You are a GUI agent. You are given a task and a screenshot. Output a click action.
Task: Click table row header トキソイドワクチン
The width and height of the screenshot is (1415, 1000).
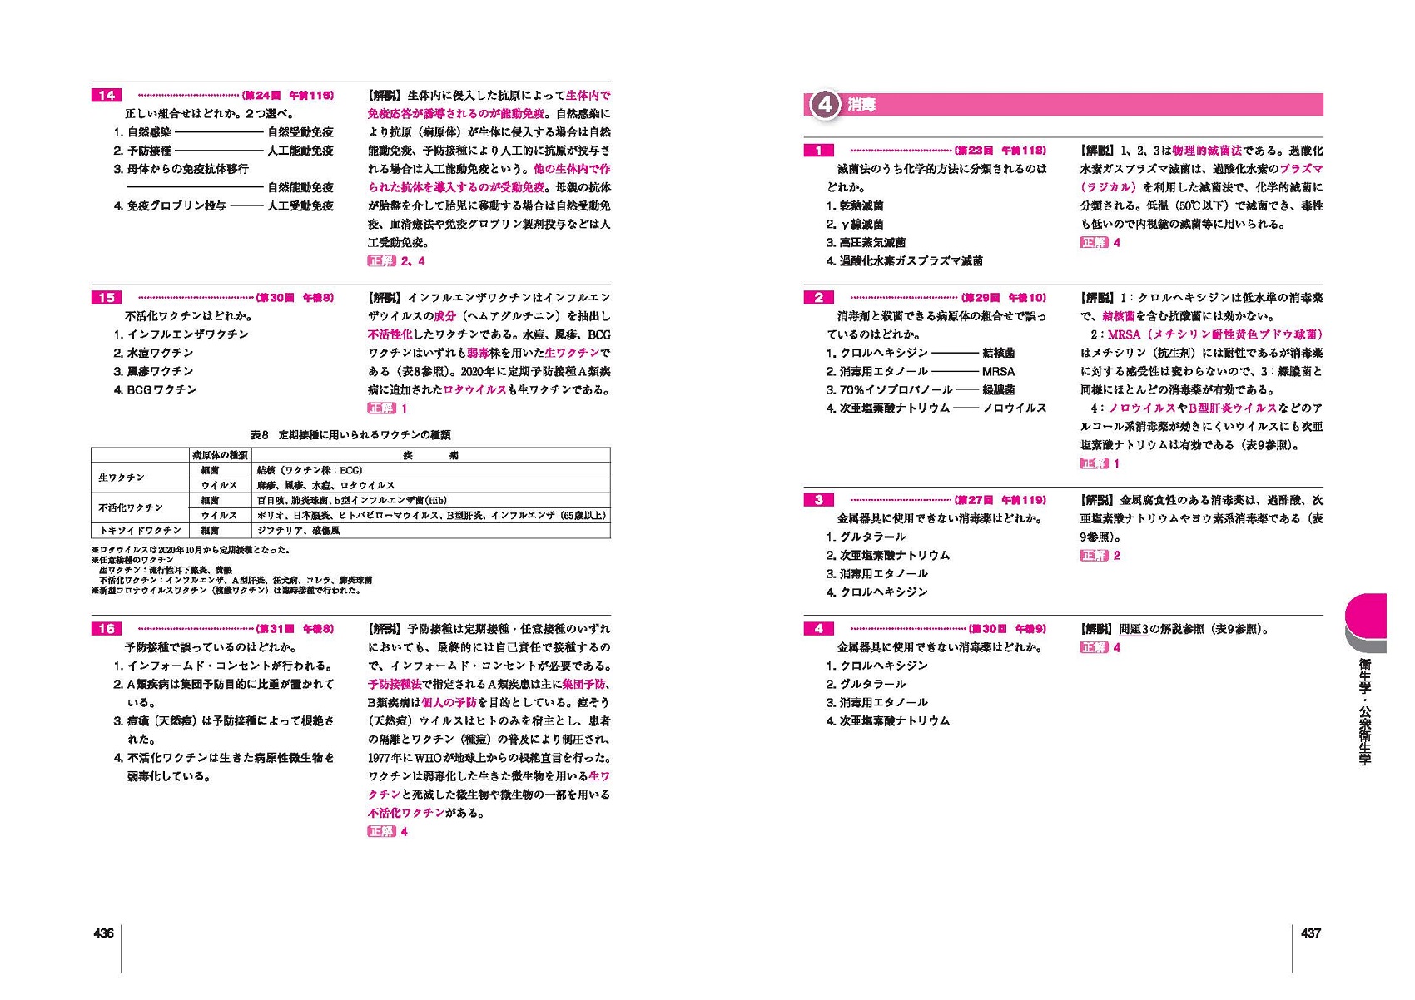140,530
